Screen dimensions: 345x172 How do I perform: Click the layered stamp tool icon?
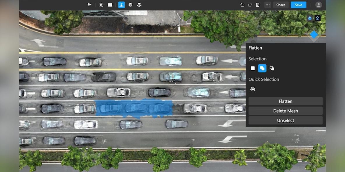(x=139, y=5)
